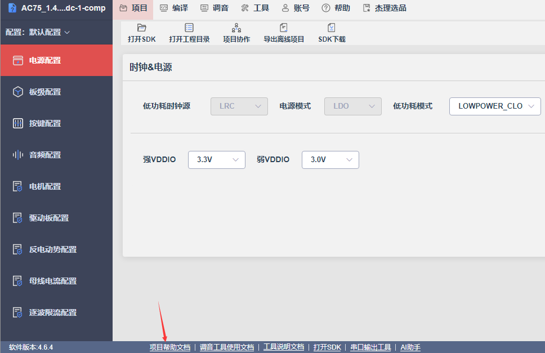Open the 串口输出工具 link
The image size is (545, 353).
pos(370,347)
